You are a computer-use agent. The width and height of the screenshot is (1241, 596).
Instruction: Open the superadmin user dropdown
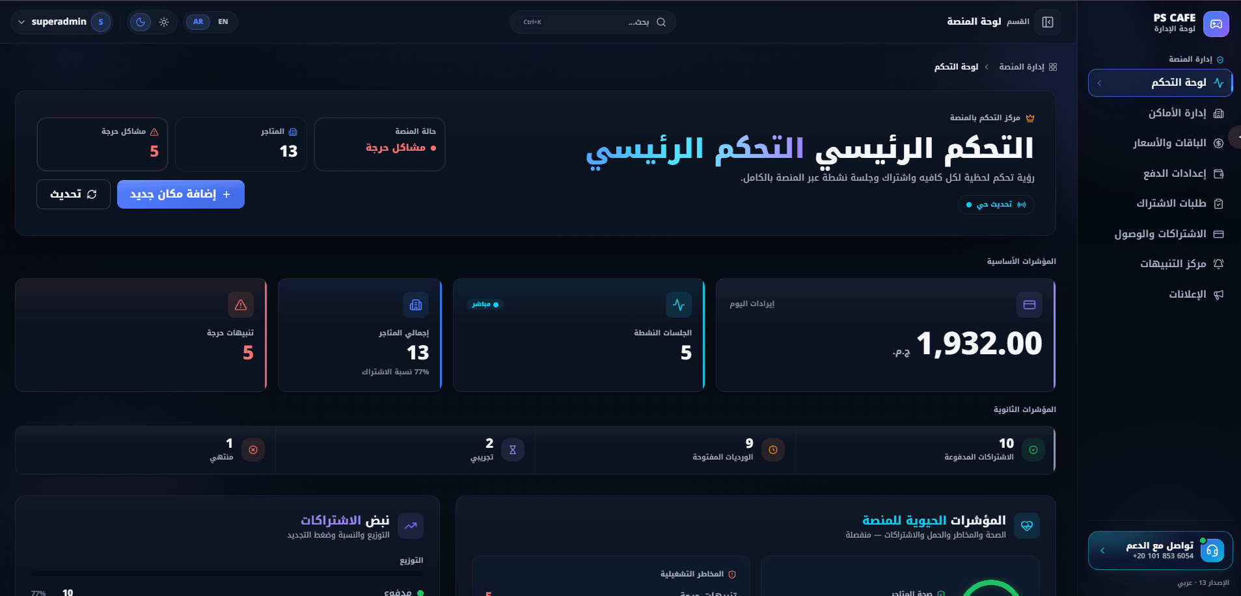pyautogui.click(x=62, y=22)
